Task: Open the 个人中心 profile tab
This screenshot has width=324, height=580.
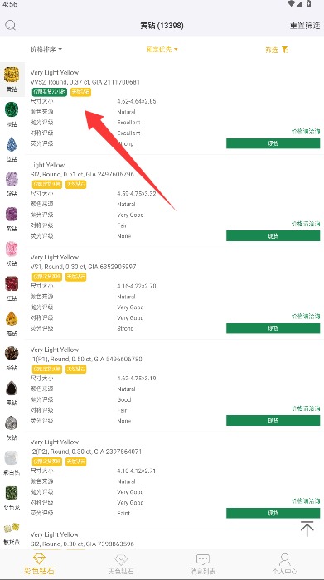Action: tap(284, 564)
